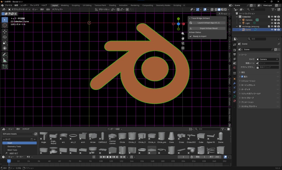282x170 pixels.
Task: Uncheck the Collection checkbox in the outliner
Action: (269, 17)
